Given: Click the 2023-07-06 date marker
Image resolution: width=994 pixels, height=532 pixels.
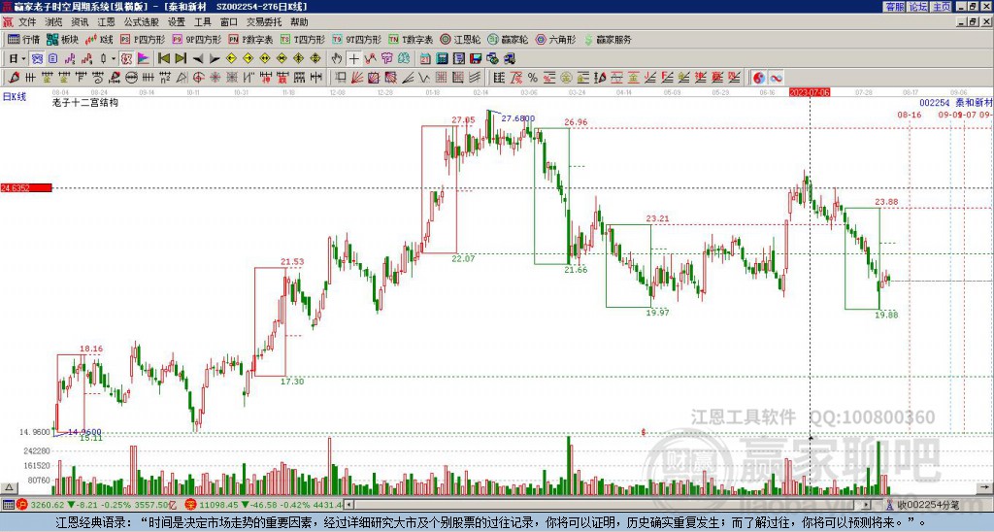Looking at the screenshot, I should [810, 92].
